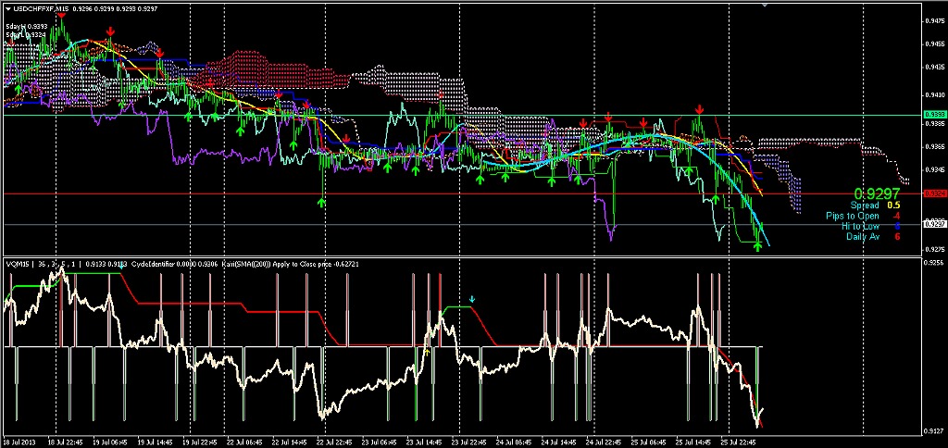Click the triangle dropdown beside USDCHFFXF title
This screenshot has height=448, width=948.
[x=7, y=7]
